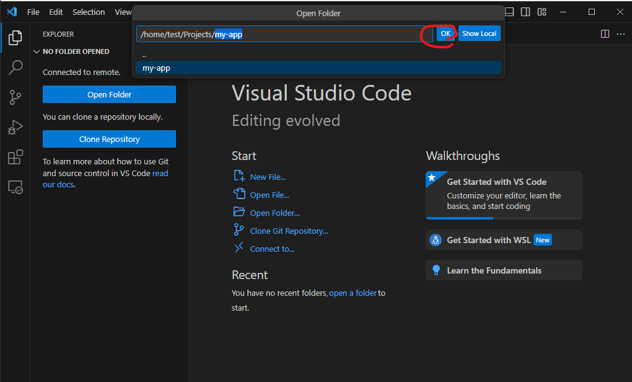Click the blue Open Folder sidebar button
The image size is (632, 382).
click(109, 94)
